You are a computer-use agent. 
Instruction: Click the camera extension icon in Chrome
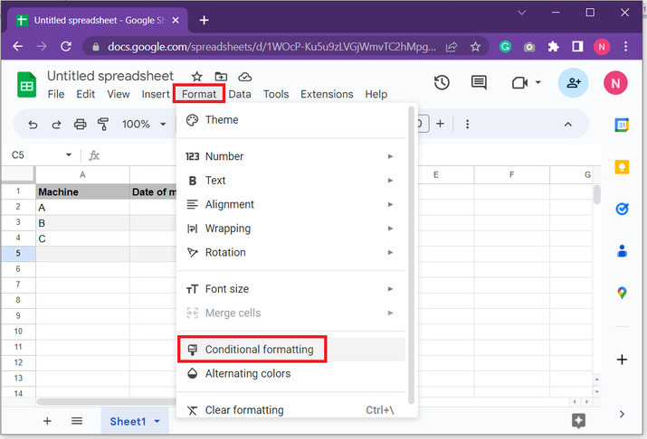[x=529, y=47]
